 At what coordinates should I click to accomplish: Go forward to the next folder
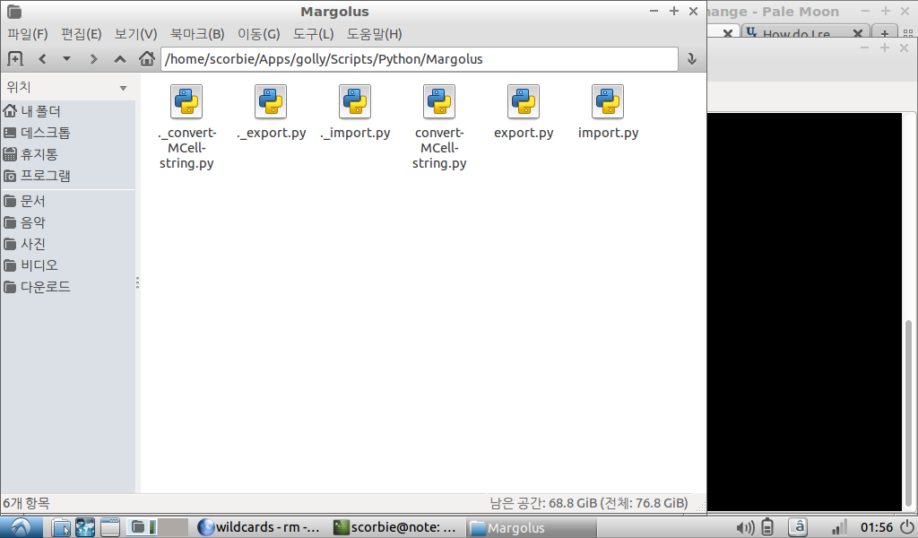tap(93, 59)
